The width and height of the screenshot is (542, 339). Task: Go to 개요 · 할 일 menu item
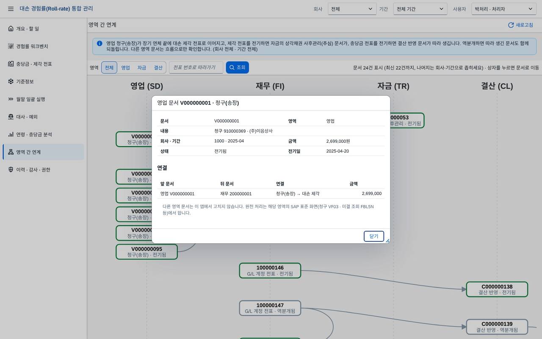pyautogui.click(x=43, y=28)
